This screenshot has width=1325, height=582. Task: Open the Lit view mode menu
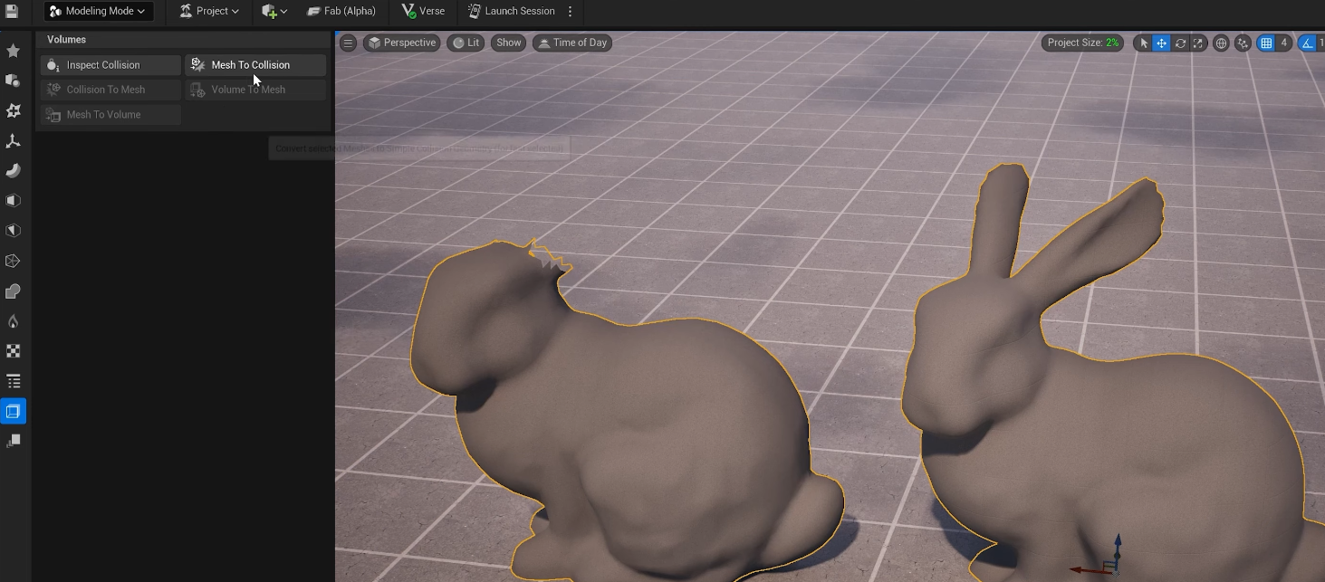pos(466,43)
